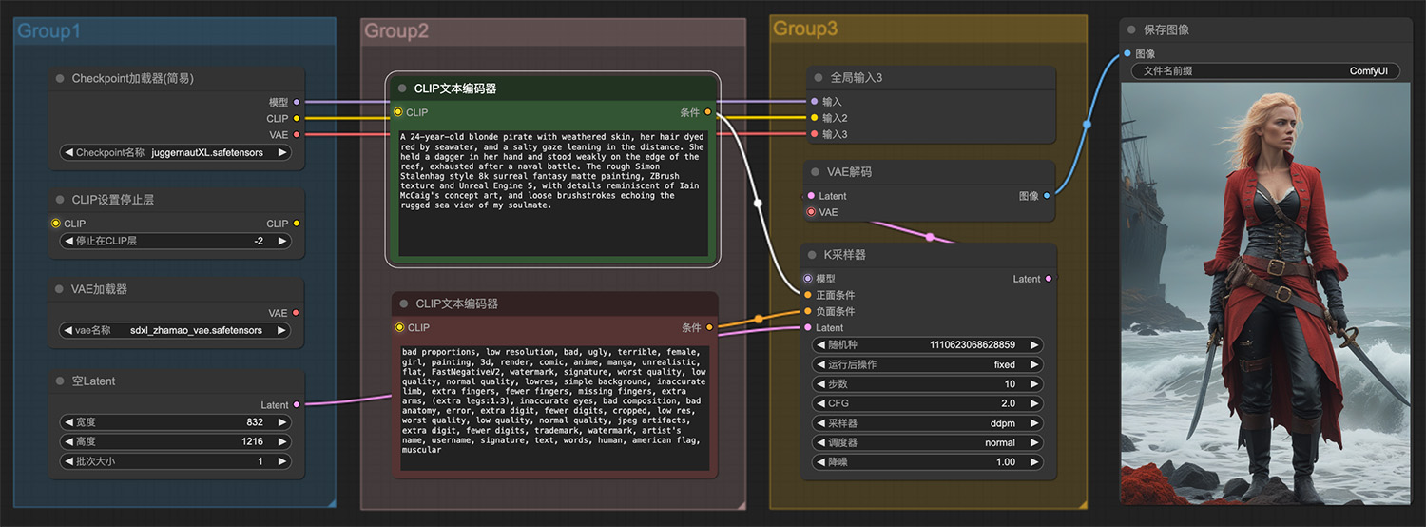Collapse the K采样器 node via title dot
The width and height of the screenshot is (1426, 527).
[815, 255]
